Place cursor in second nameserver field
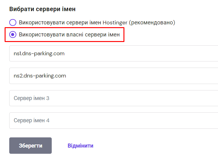This screenshot has width=218, height=159. click(x=113, y=76)
